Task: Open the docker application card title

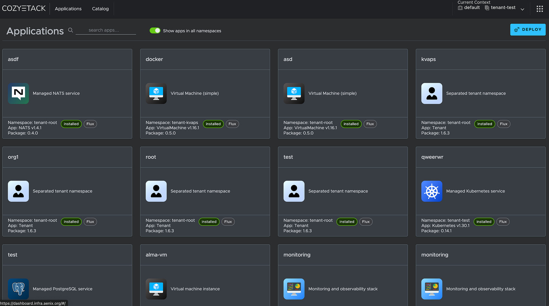Action: tap(154, 59)
